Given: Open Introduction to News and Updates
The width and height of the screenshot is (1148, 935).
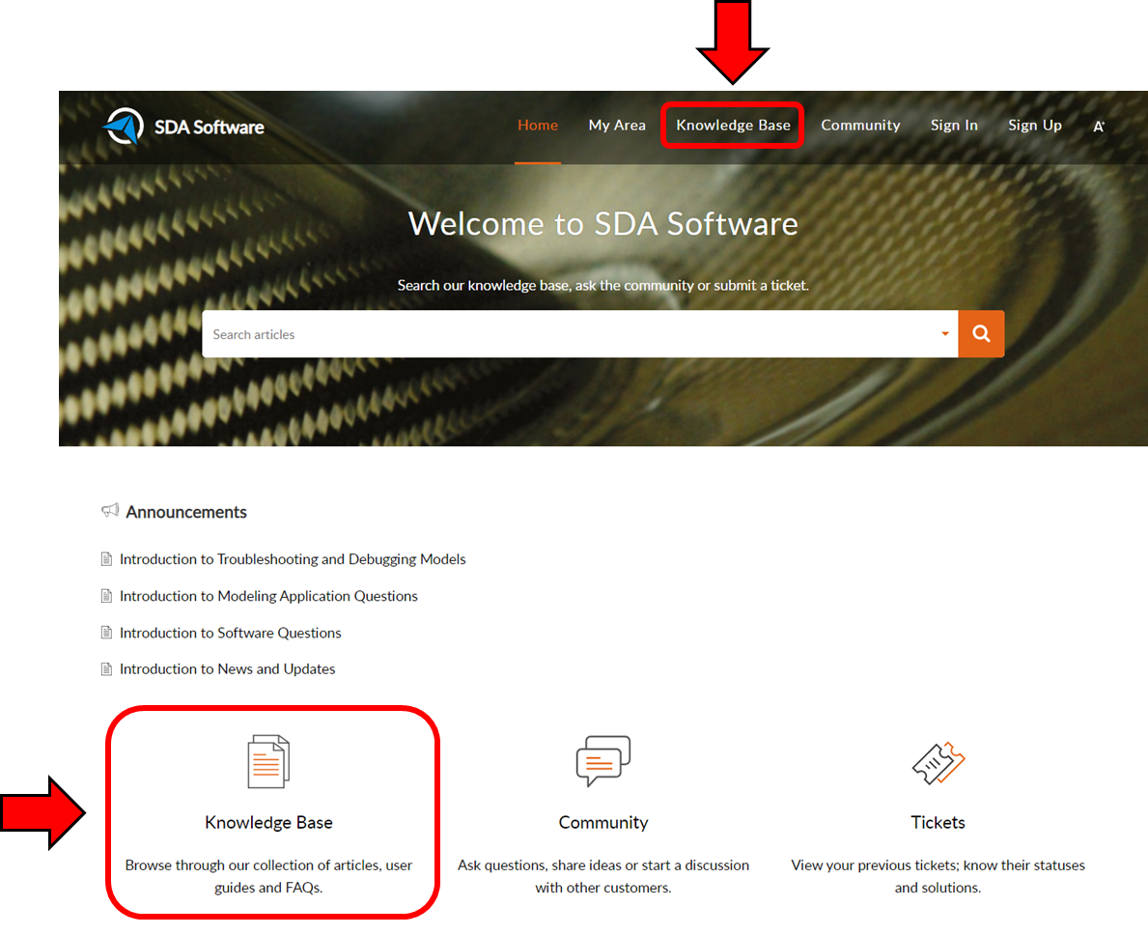Looking at the screenshot, I should [x=228, y=669].
